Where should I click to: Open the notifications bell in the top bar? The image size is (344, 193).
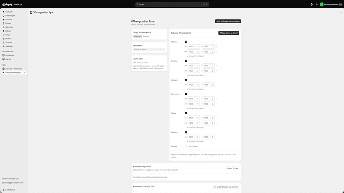(317, 5)
